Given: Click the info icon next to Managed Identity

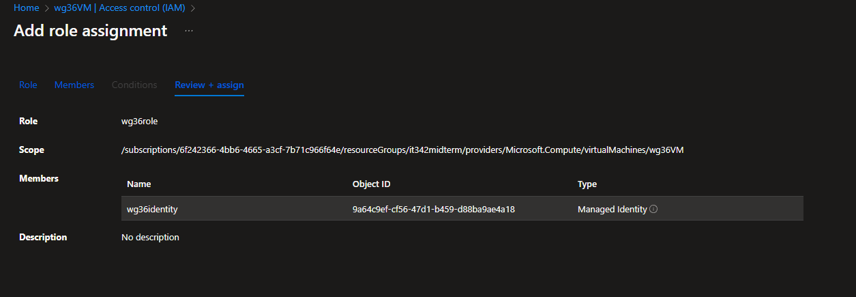Looking at the screenshot, I should pos(653,210).
